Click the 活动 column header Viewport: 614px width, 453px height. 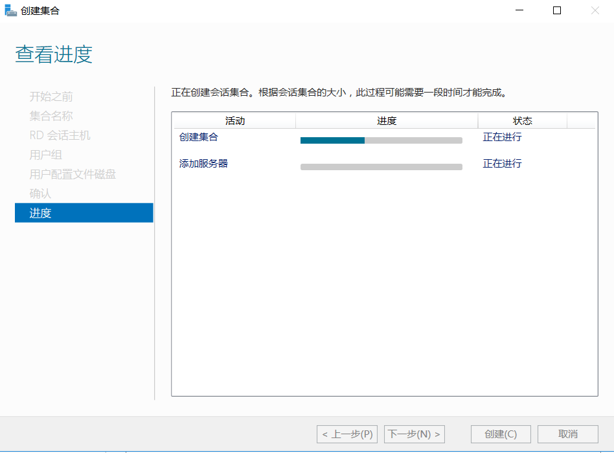pyautogui.click(x=235, y=121)
